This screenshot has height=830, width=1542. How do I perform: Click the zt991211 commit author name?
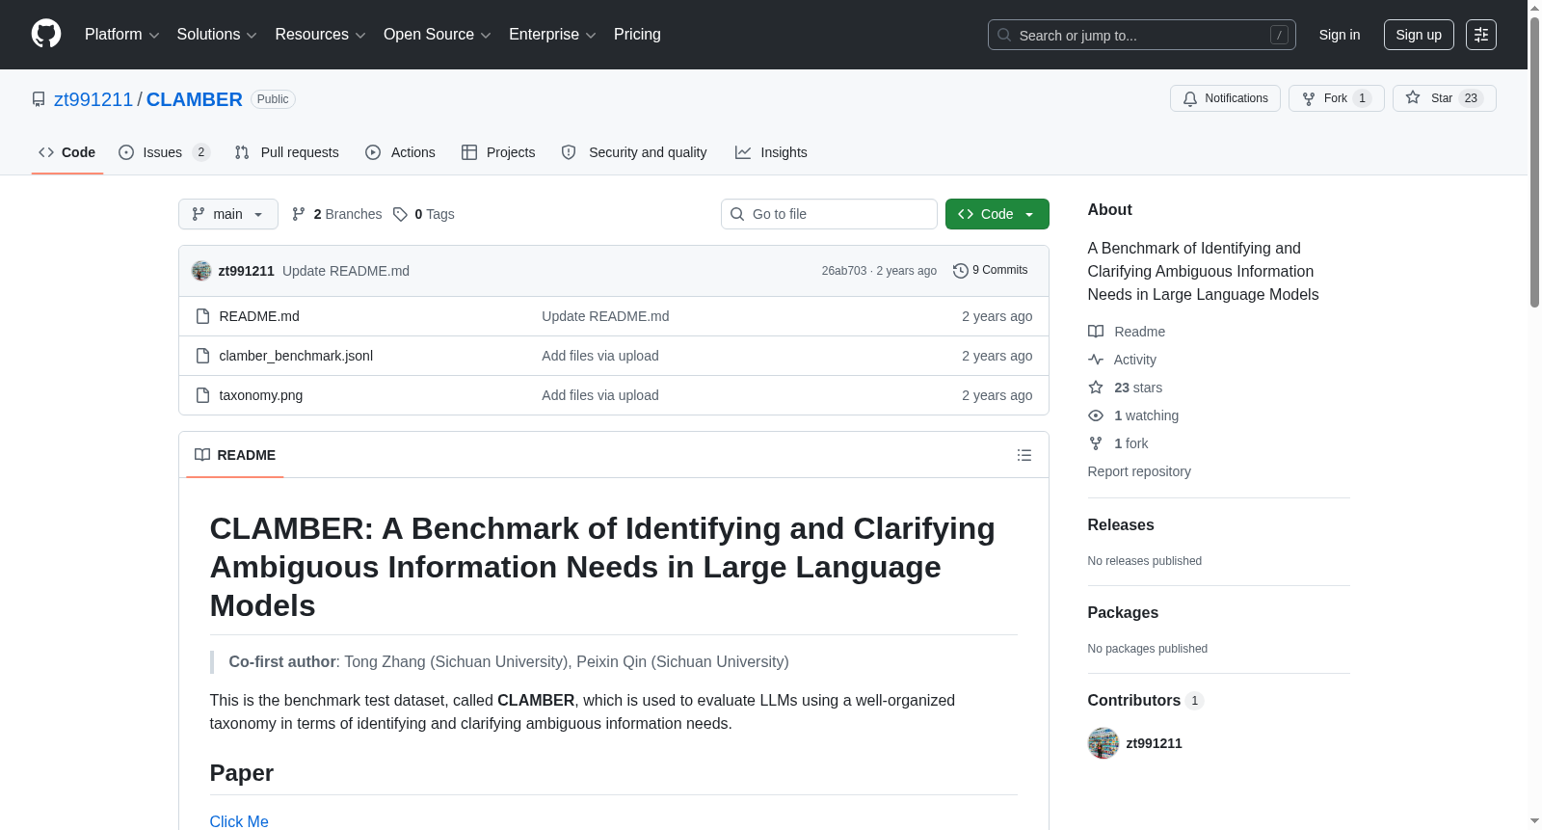(247, 271)
